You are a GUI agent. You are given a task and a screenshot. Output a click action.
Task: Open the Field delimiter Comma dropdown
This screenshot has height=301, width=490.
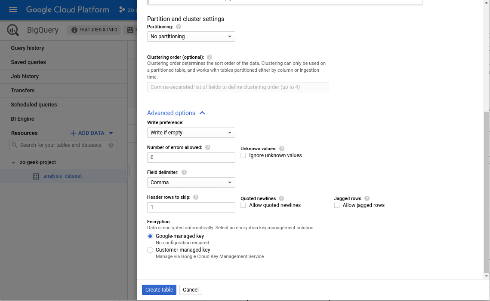click(x=191, y=182)
